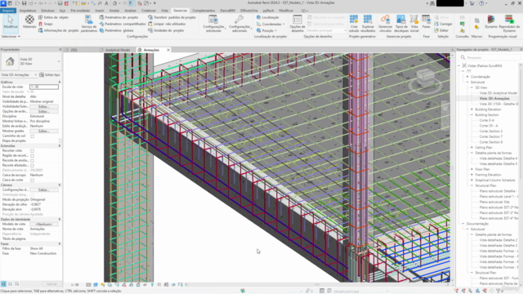Toggle Caixa de corte checkbox
The width and height of the screenshot is (523, 294).
tap(33, 180)
